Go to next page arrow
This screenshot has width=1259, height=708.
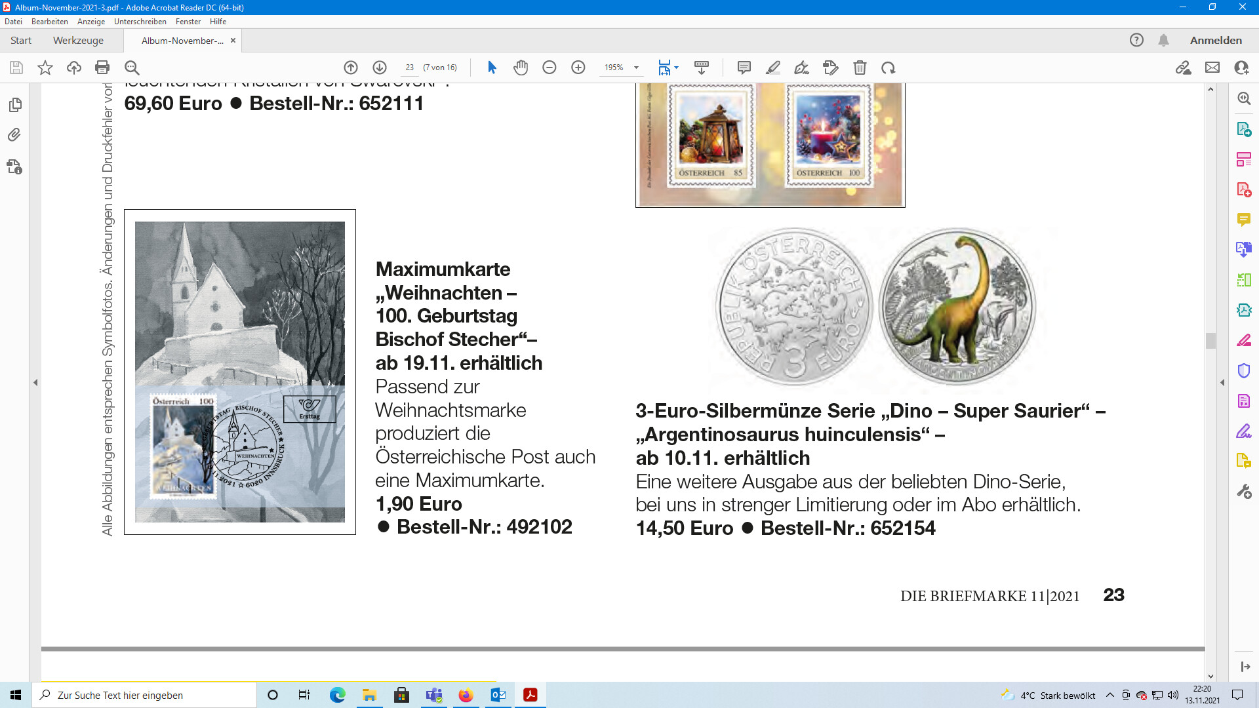[380, 68]
